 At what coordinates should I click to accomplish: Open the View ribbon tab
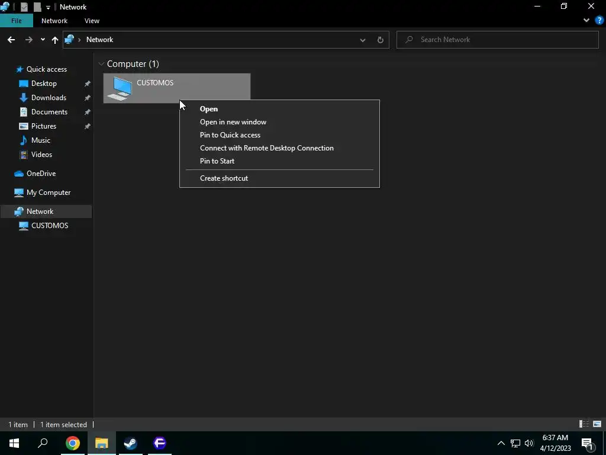(92, 21)
